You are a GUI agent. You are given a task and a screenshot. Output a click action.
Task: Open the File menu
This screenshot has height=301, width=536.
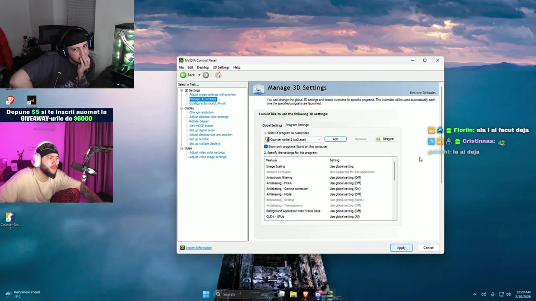[x=181, y=67]
